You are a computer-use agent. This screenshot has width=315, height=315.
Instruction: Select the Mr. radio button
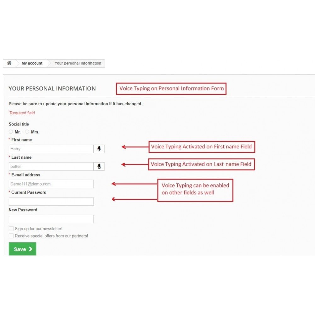pyautogui.click(x=11, y=132)
